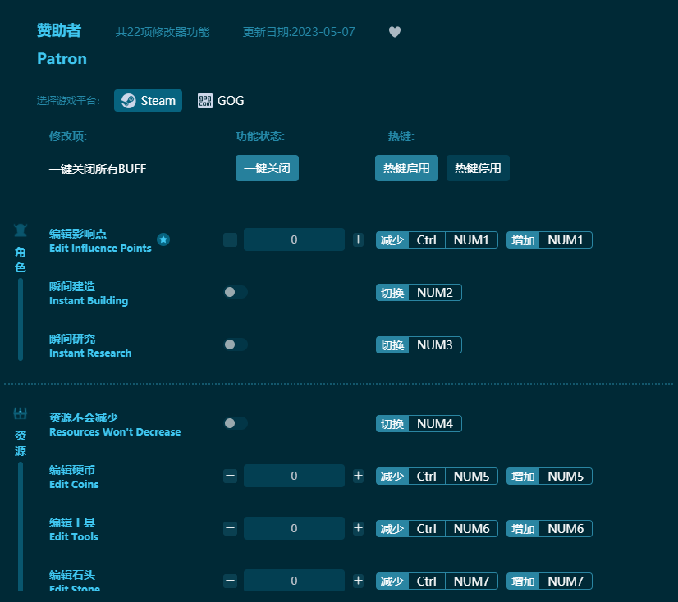The image size is (678, 602).
Task: Click 减少 Ctrl NUM7 to decrease stone
Action: (436, 581)
